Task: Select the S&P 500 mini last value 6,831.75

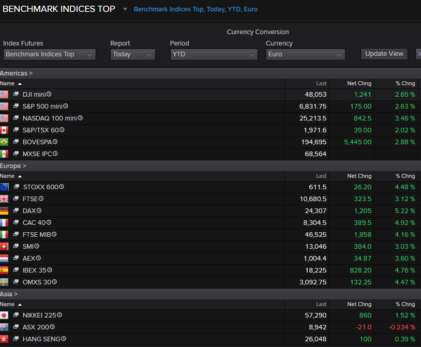Action: point(313,107)
